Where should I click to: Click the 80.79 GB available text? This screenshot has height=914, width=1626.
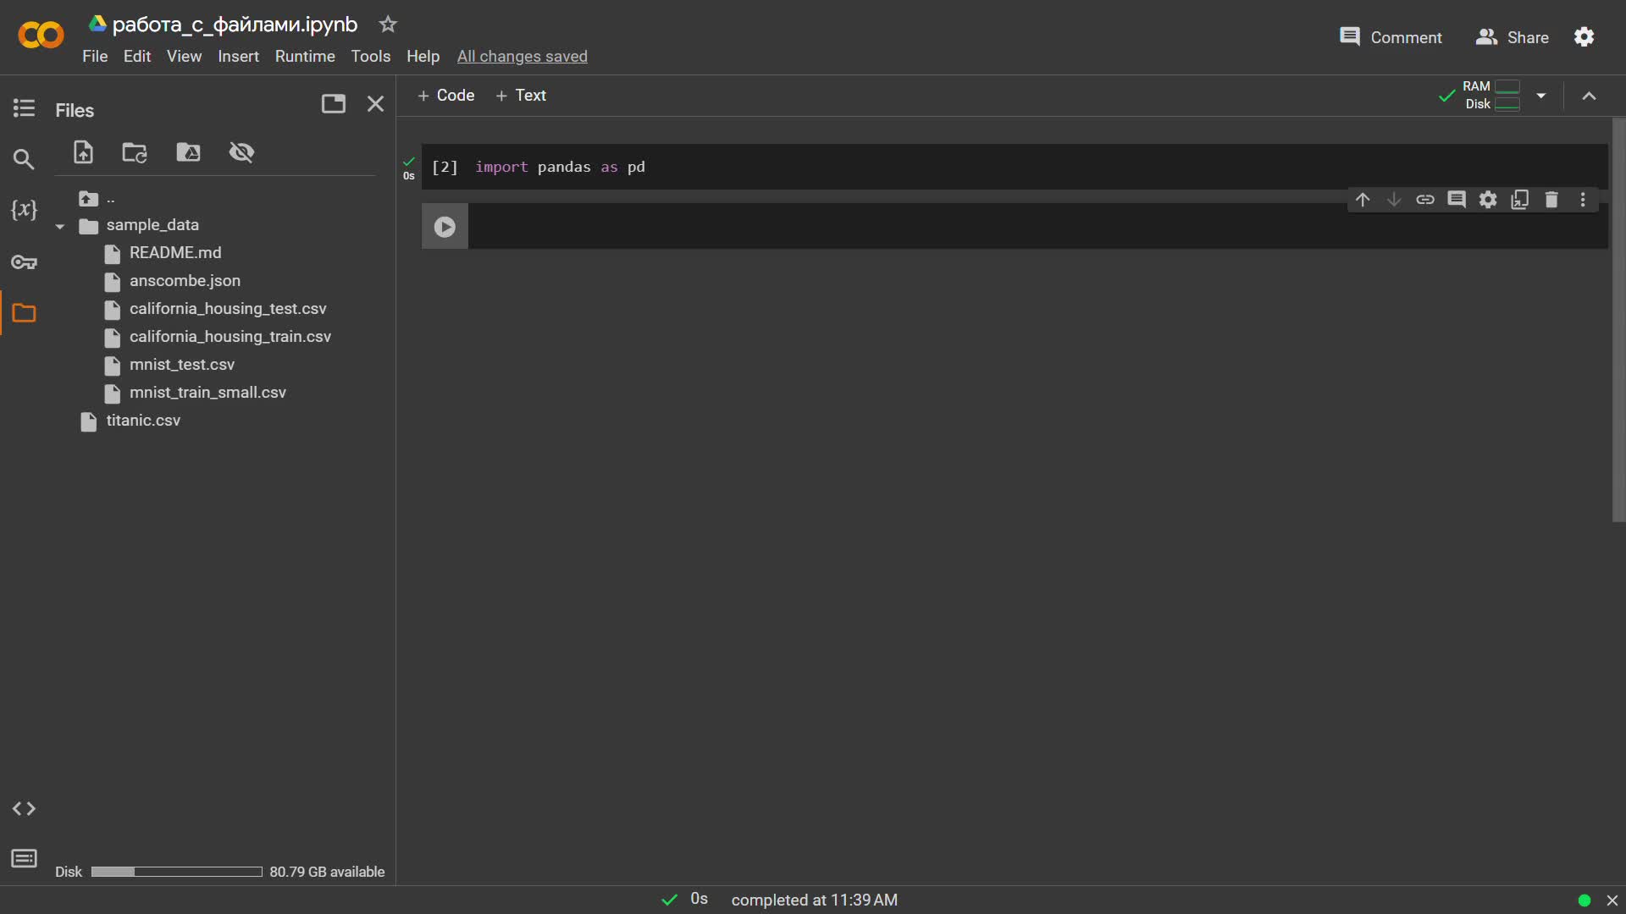(327, 872)
